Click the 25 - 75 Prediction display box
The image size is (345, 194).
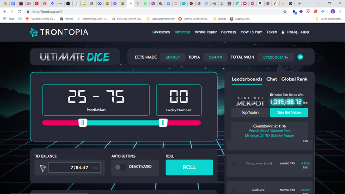(96, 100)
